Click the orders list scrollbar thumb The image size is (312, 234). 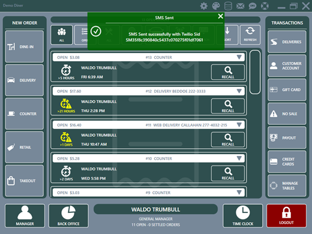pyautogui.click(x=255, y=72)
